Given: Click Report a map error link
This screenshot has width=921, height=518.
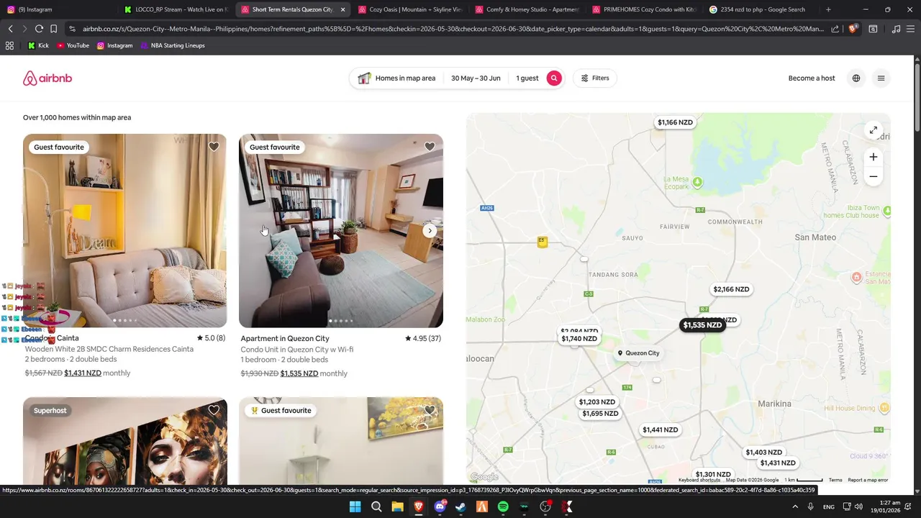Looking at the screenshot, I should pos(868,480).
